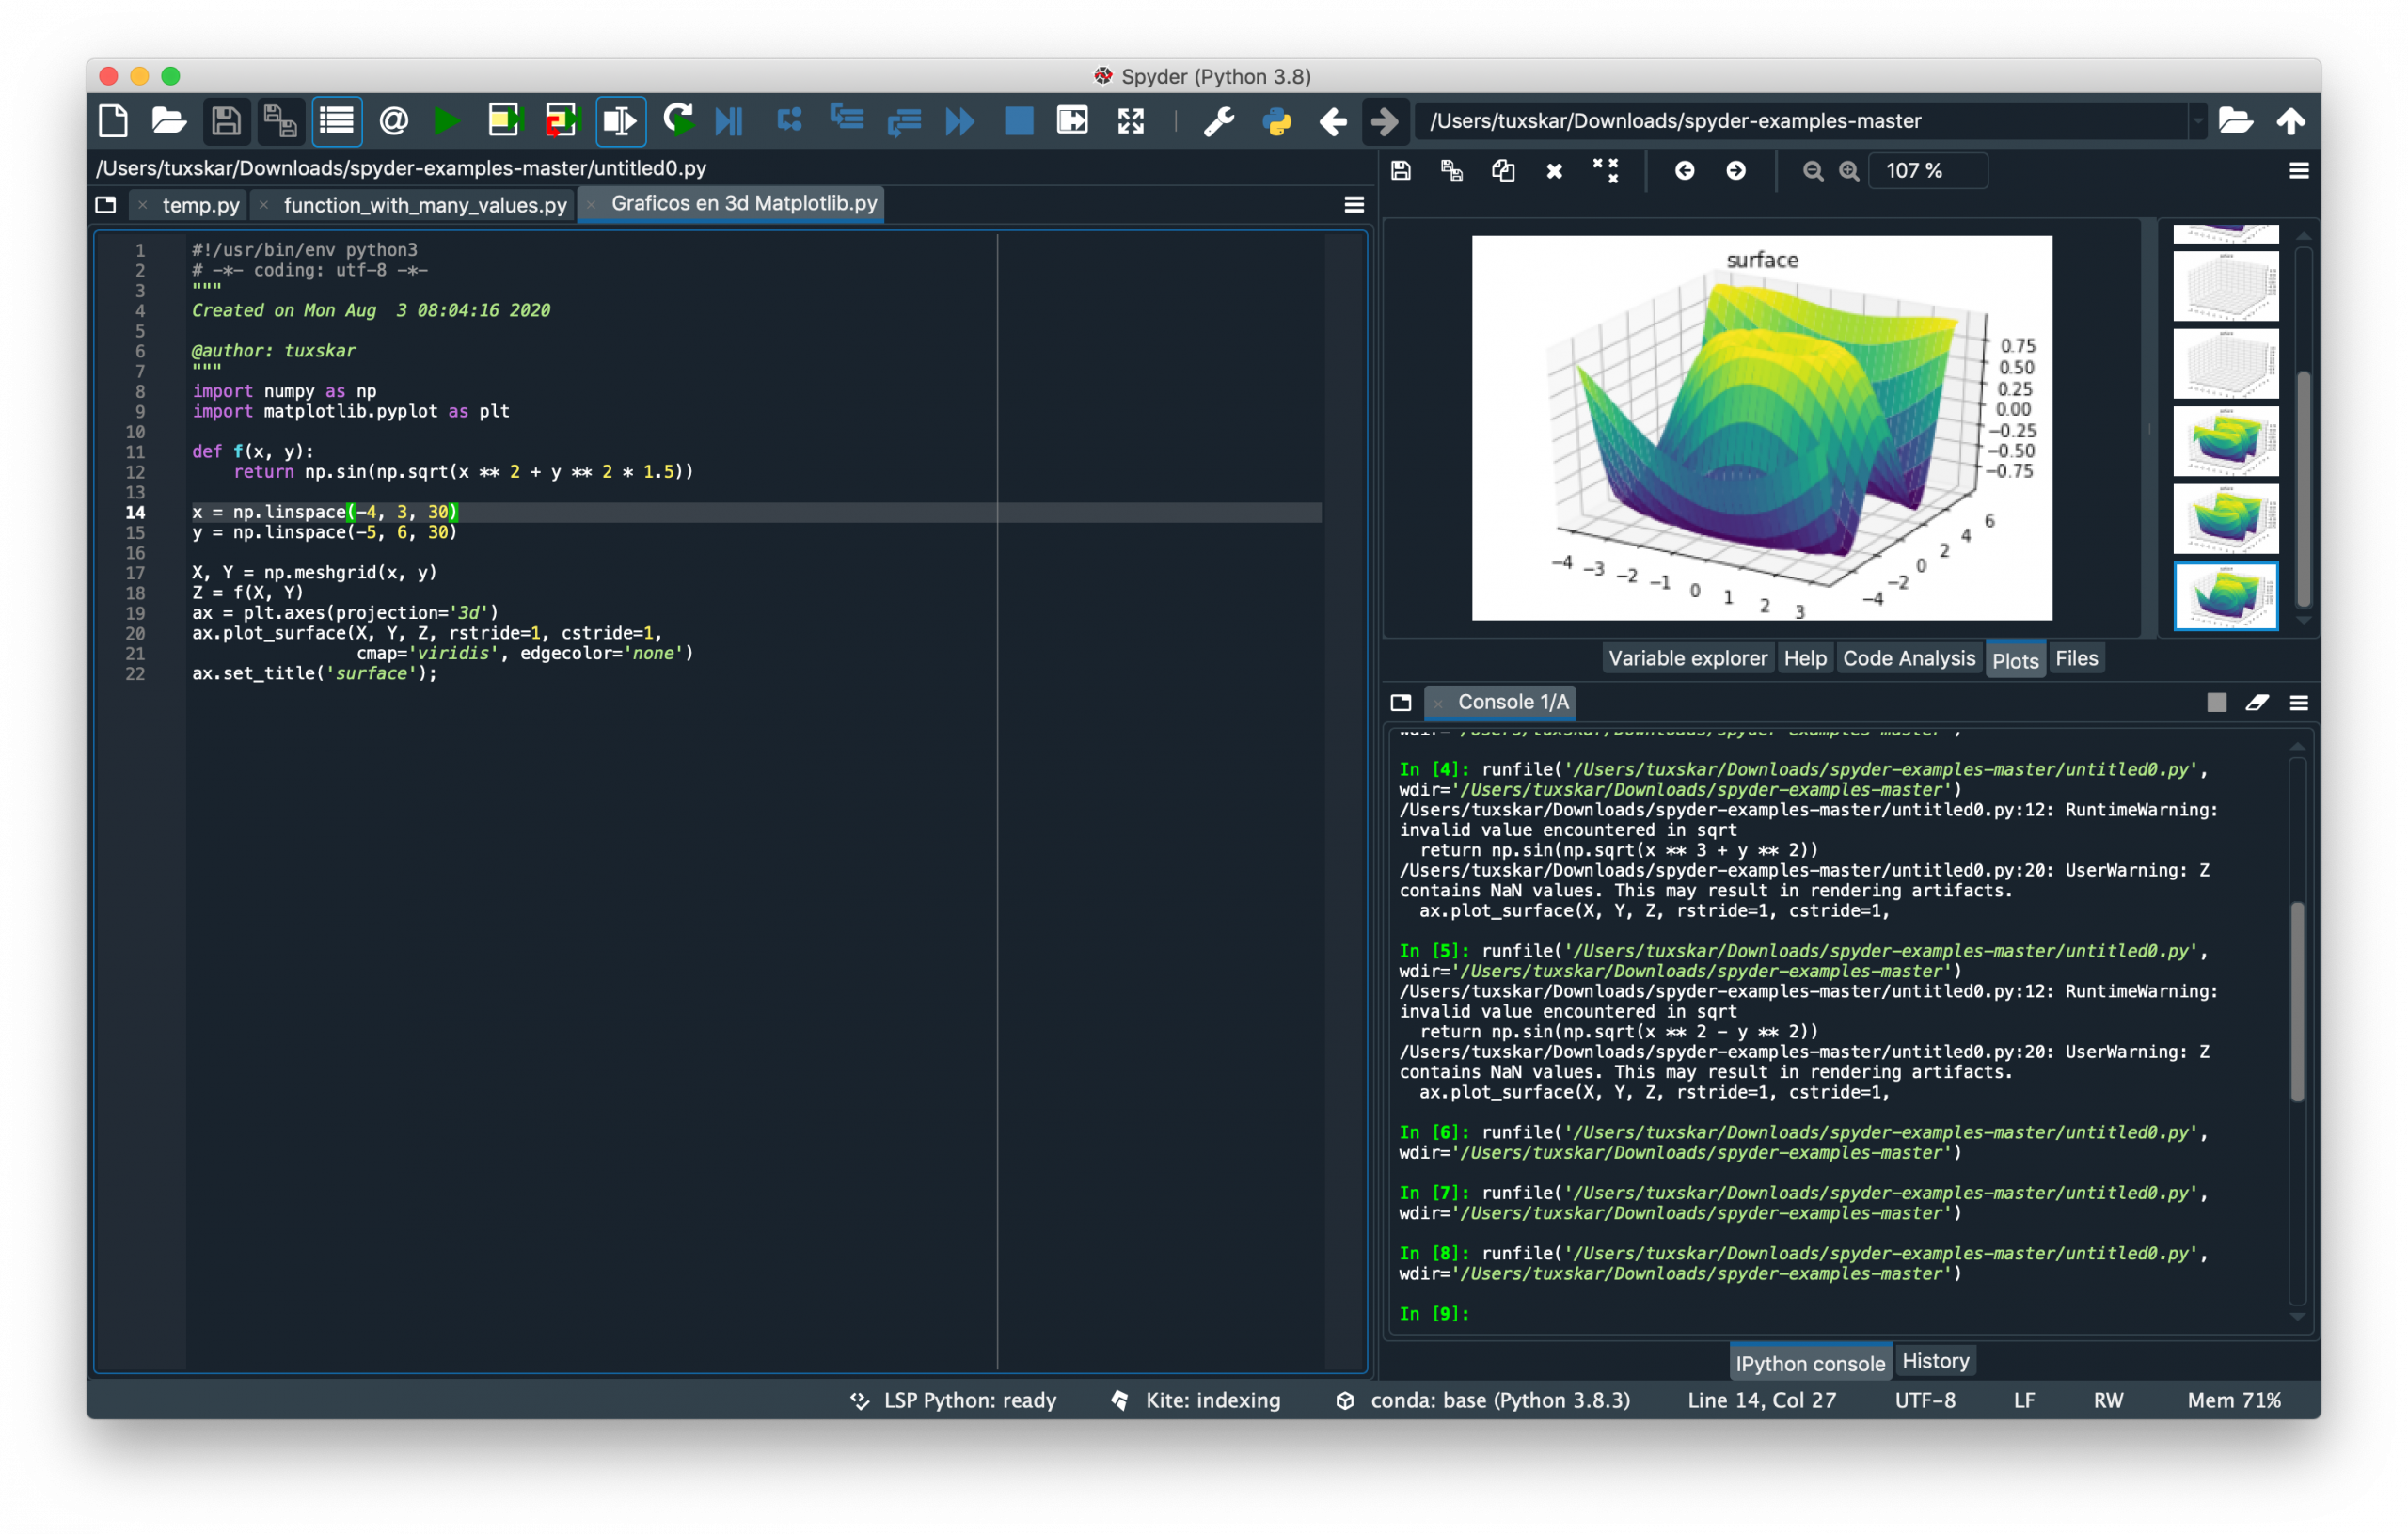Expand the working directory path dropdown

click(2197, 121)
